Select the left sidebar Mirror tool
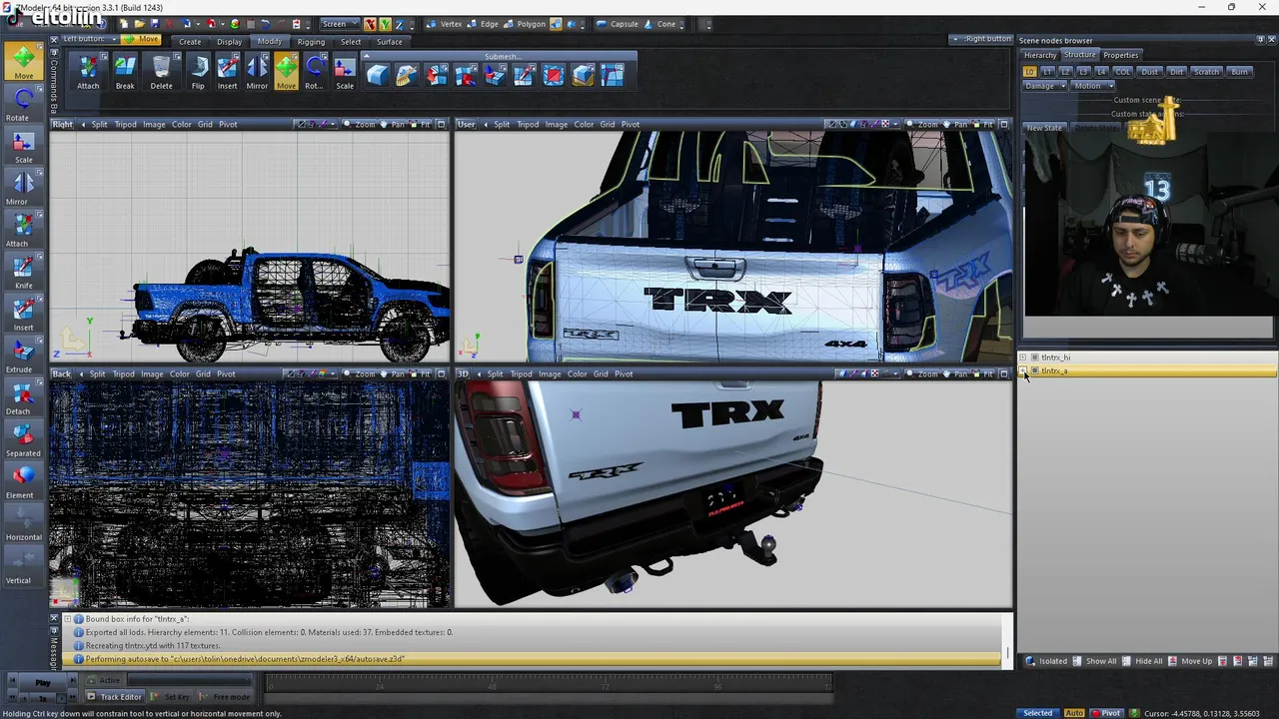The width and height of the screenshot is (1279, 719). 23,187
